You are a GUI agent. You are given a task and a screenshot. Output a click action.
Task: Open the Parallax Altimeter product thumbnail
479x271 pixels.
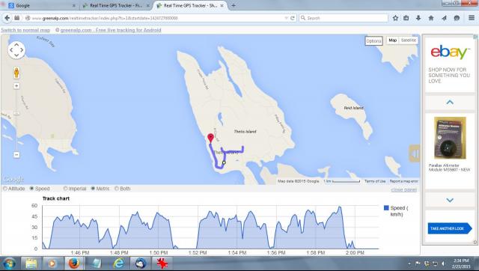point(450,138)
